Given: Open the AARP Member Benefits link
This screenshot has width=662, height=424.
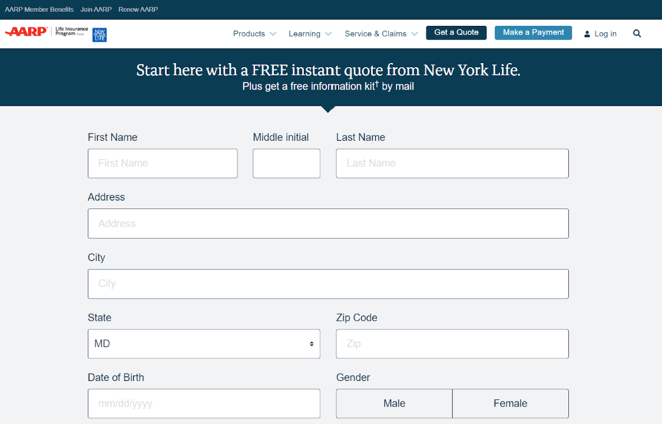Looking at the screenshot, I should (39, 9).
